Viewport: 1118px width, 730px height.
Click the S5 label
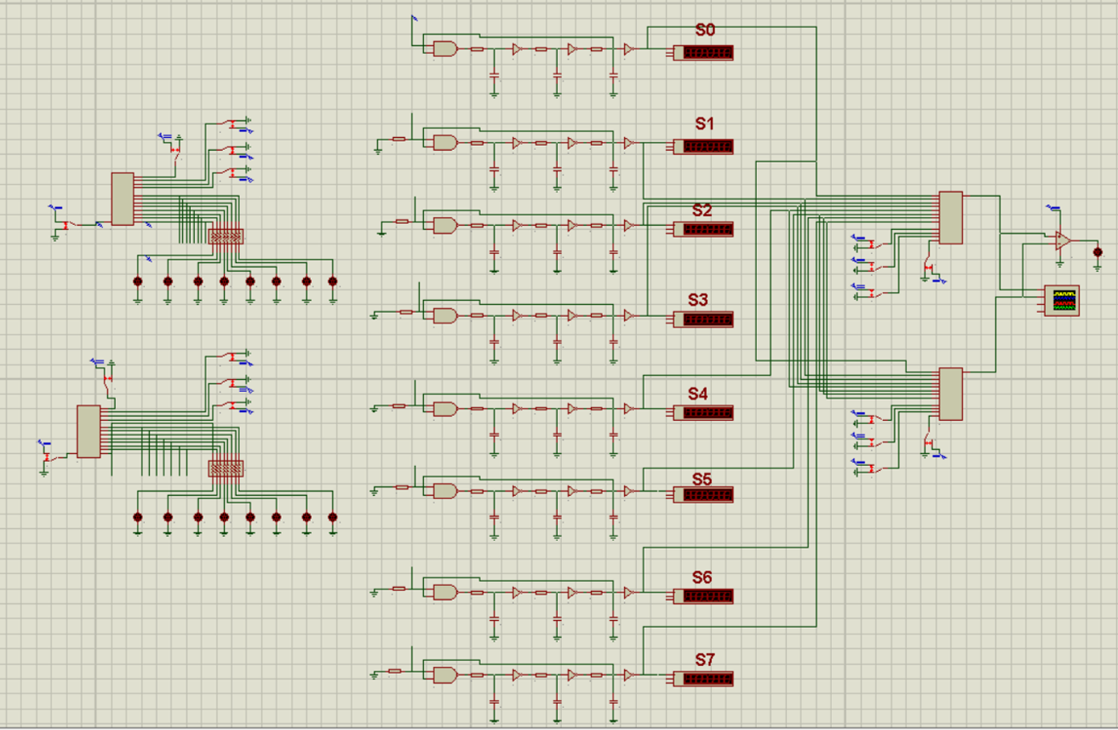pos(702,479)
